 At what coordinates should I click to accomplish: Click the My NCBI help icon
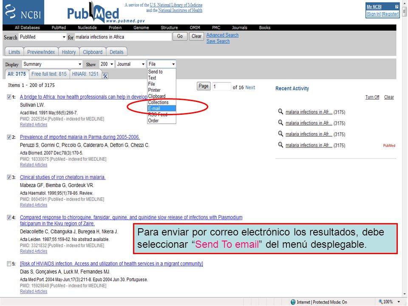click(x=397, y=7)
